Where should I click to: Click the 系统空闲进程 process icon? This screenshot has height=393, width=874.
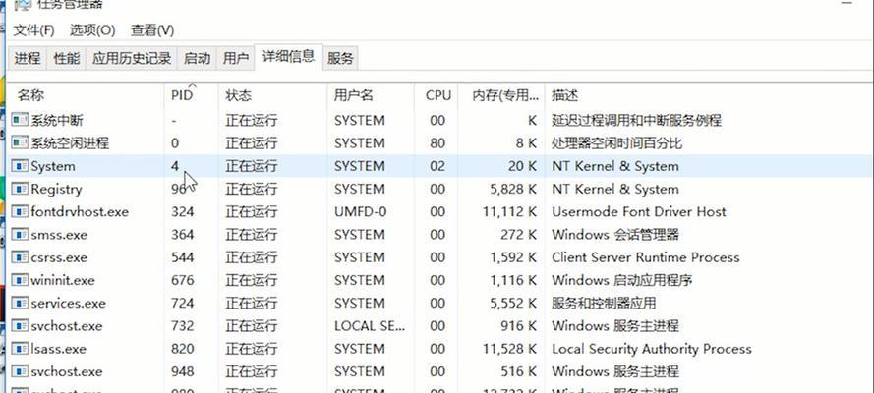(x=20, y=142)
